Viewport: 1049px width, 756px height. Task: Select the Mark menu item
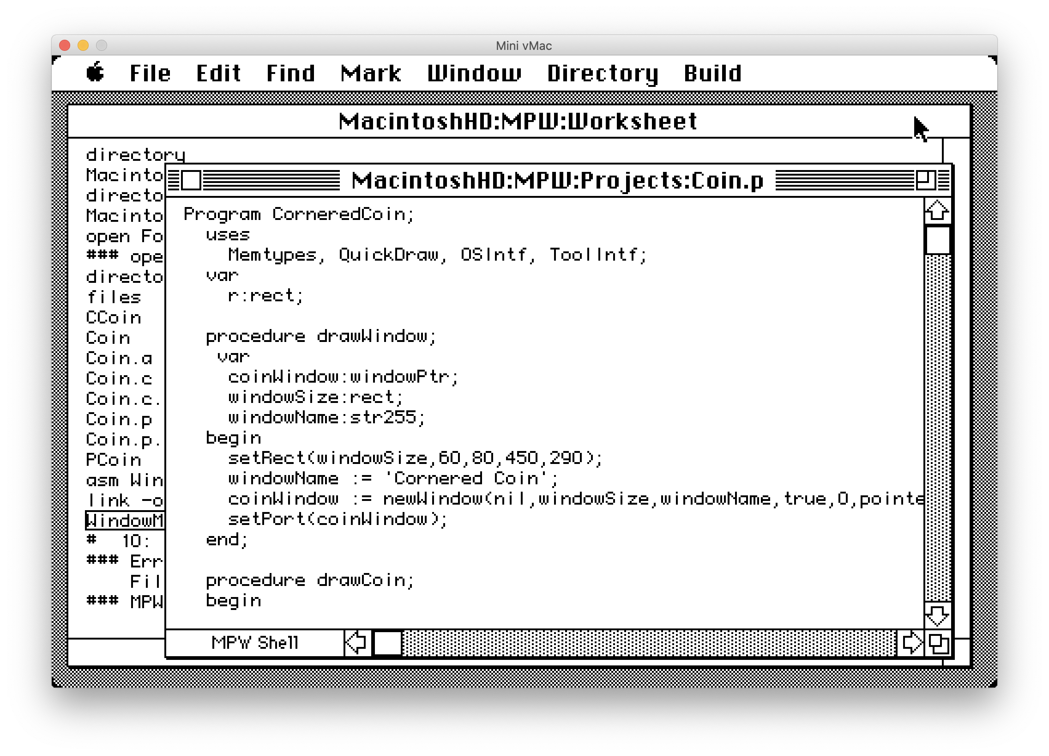click(x=370, y=74)
